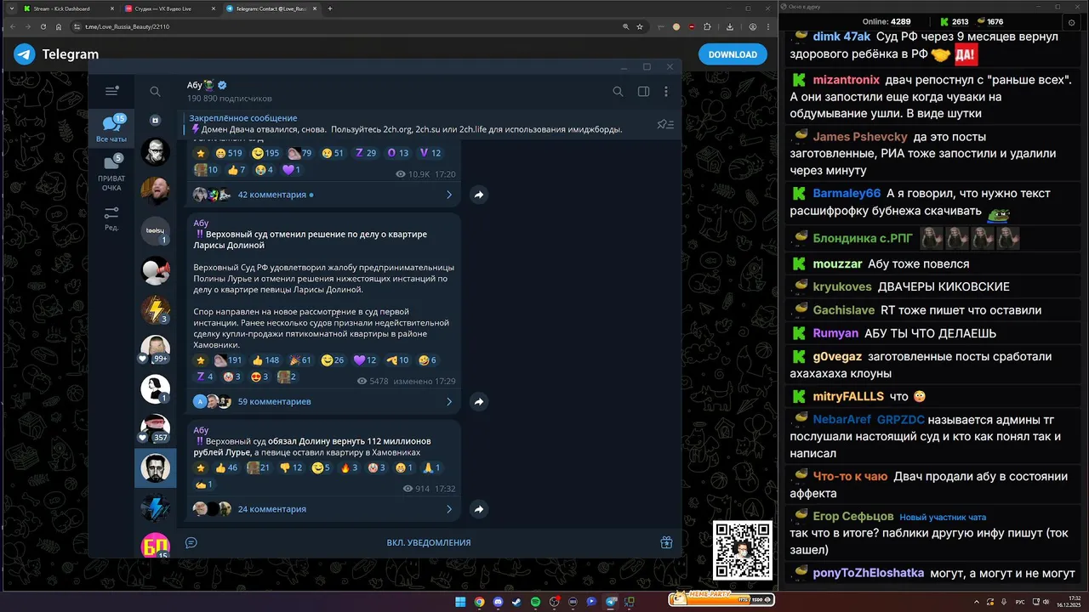Toggle the 519 emoji reaction
This screenshot has width=1089, height=612.
[x=230, y=153]
